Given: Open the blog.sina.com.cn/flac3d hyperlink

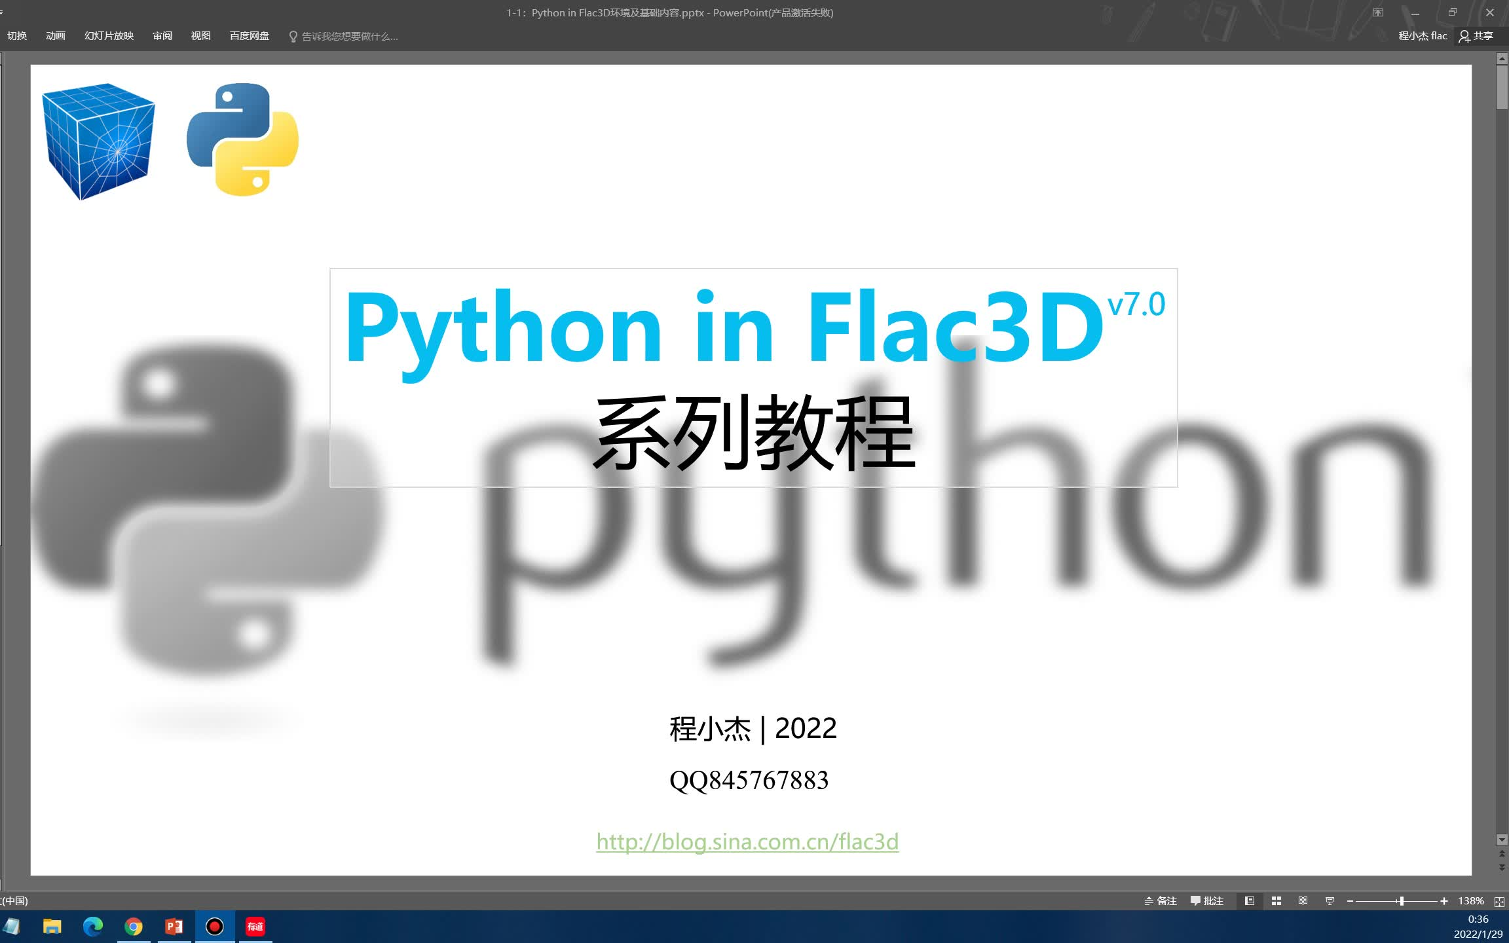Looking at the screenshot, I should pos(747,841).
